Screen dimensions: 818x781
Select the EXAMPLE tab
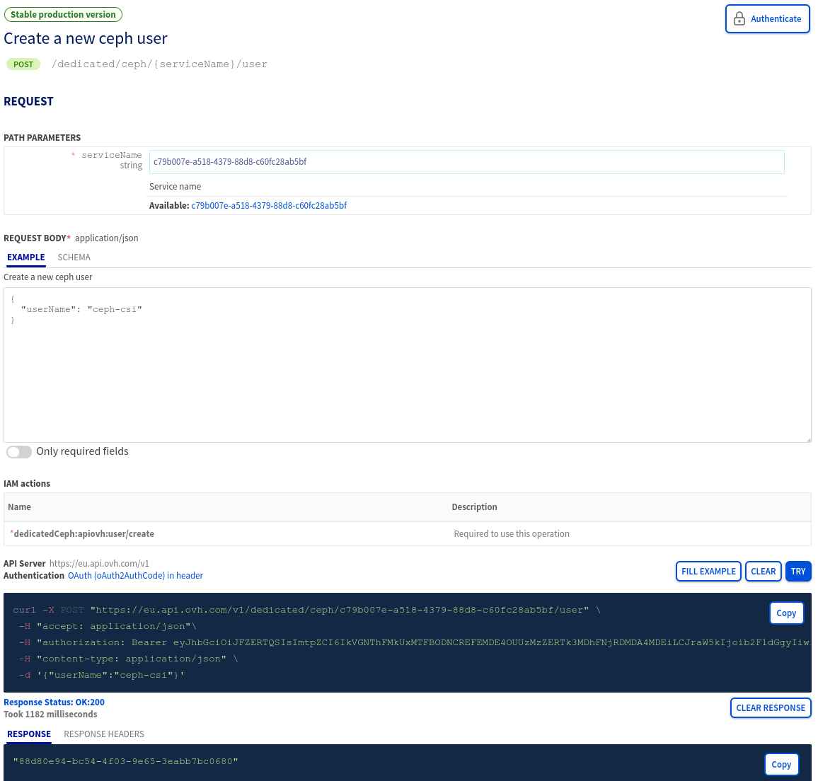pos(25,258)
